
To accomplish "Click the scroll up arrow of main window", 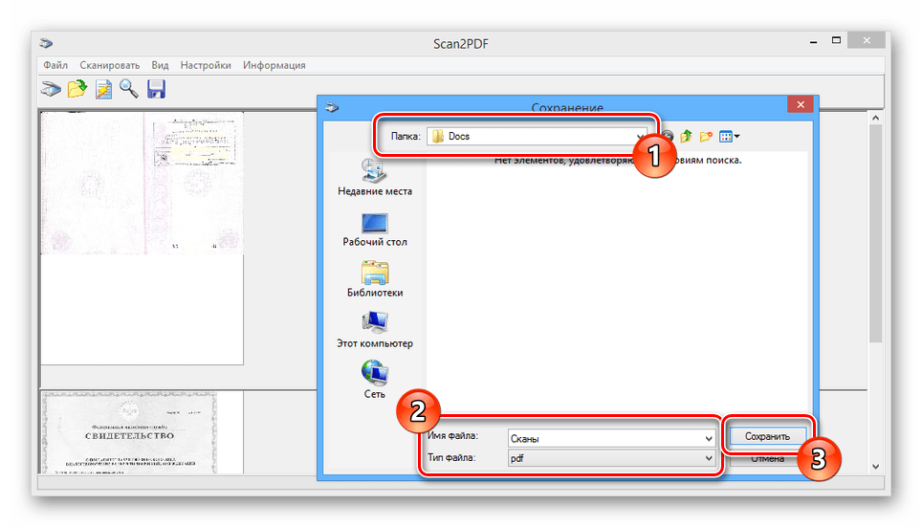I will [875, 118].
